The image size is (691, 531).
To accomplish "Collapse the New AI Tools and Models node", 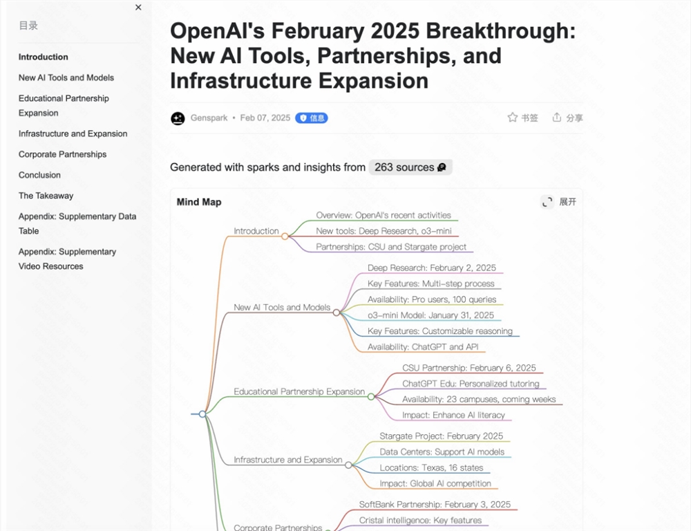I will click(x=337, y=313).
